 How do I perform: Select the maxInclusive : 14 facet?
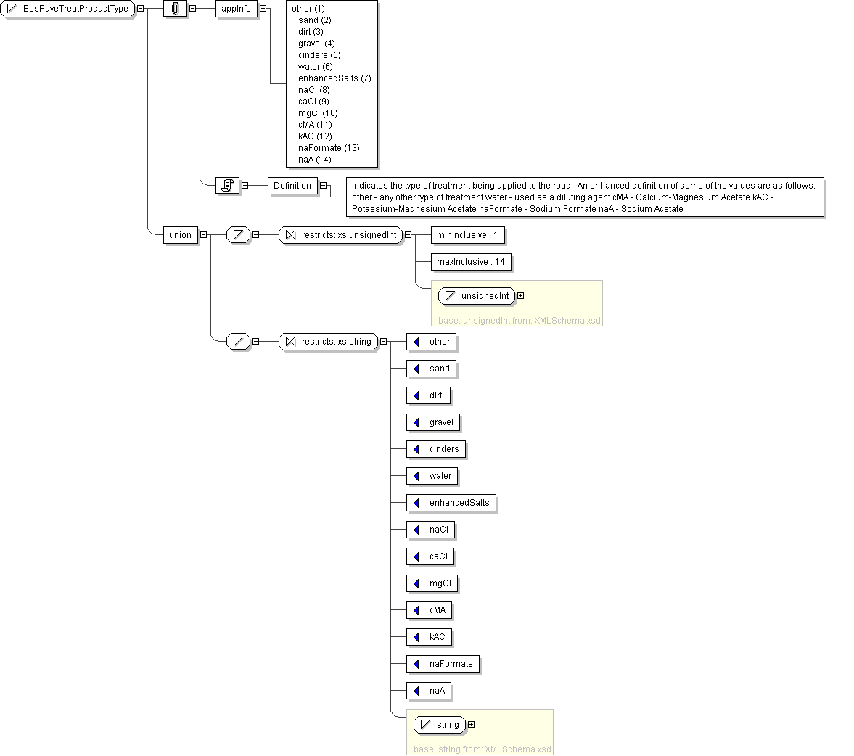click(470, 262)
